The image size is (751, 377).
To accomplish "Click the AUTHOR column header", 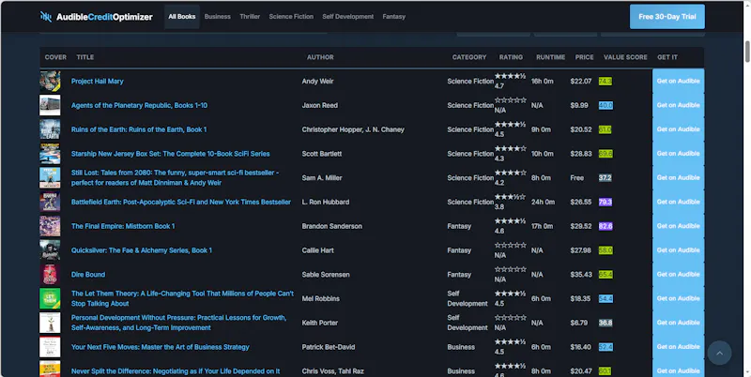I will tap(320, 57).
